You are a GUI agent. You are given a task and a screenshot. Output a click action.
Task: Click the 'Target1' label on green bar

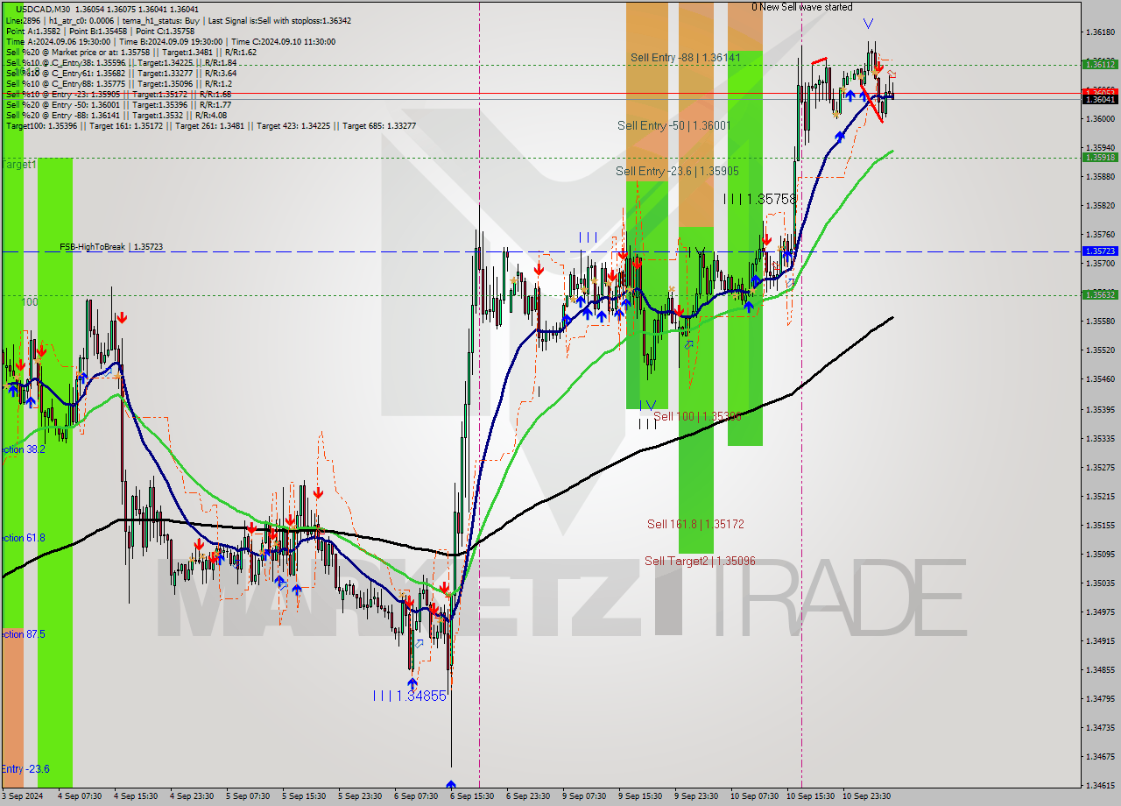[18, 165]
